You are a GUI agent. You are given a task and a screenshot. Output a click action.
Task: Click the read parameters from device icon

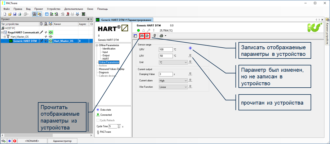(x=142, y=36)
